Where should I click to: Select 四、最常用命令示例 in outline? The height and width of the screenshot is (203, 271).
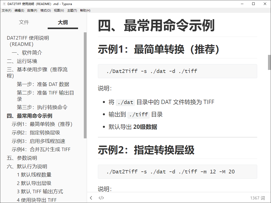(30, 116)
